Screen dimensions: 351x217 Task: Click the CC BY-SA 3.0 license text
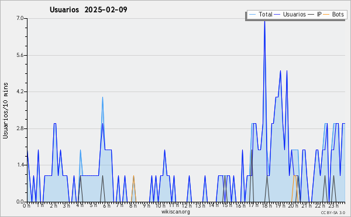[x=333, y=213]
